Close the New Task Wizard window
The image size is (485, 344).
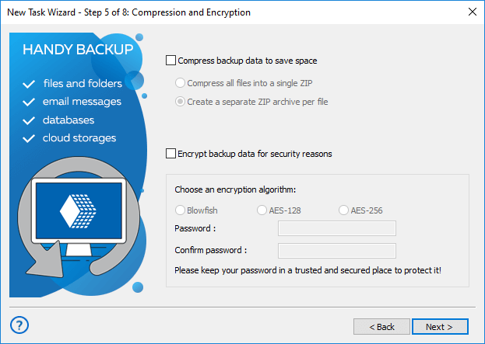pyautogui.click(x=472, y=11)
